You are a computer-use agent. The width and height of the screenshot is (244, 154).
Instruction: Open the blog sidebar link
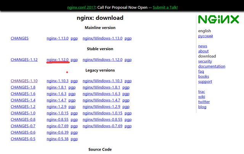[x=202, y=107]
